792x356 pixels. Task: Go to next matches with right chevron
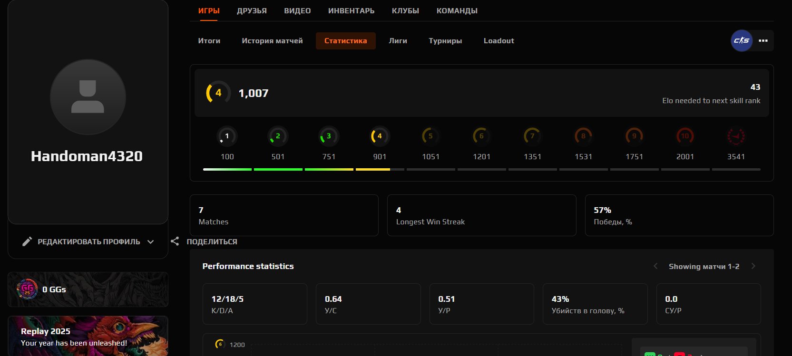[753, 266]
